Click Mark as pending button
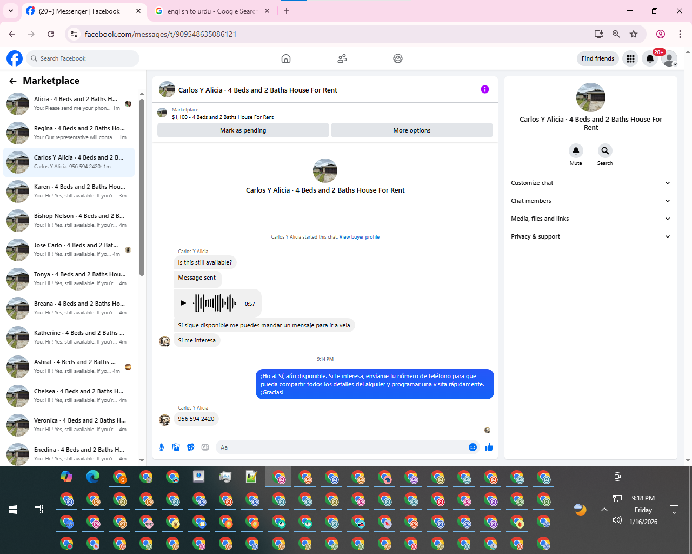 (x=243, y=130)
